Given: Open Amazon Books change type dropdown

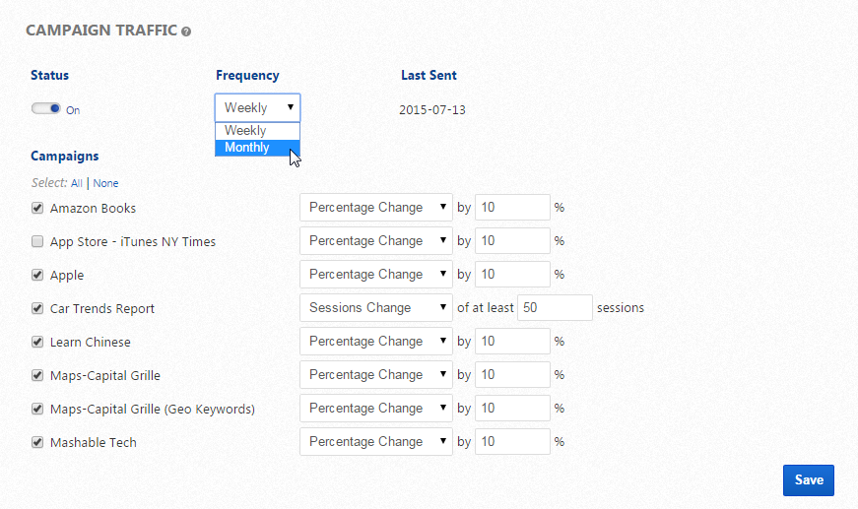Looking at the screenshot, I should (375, 208).
